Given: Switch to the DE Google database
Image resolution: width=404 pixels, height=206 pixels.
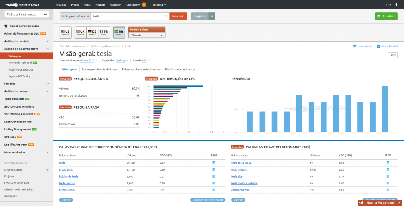Looking at the screenshot, I should pos(92,32).
